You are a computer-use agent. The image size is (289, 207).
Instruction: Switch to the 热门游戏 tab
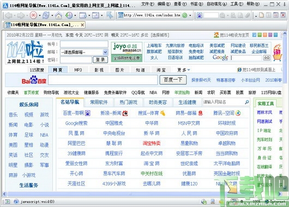click(128, 102)
